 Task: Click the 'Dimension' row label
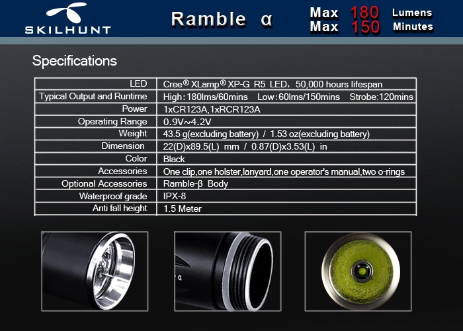coord(123,146)
